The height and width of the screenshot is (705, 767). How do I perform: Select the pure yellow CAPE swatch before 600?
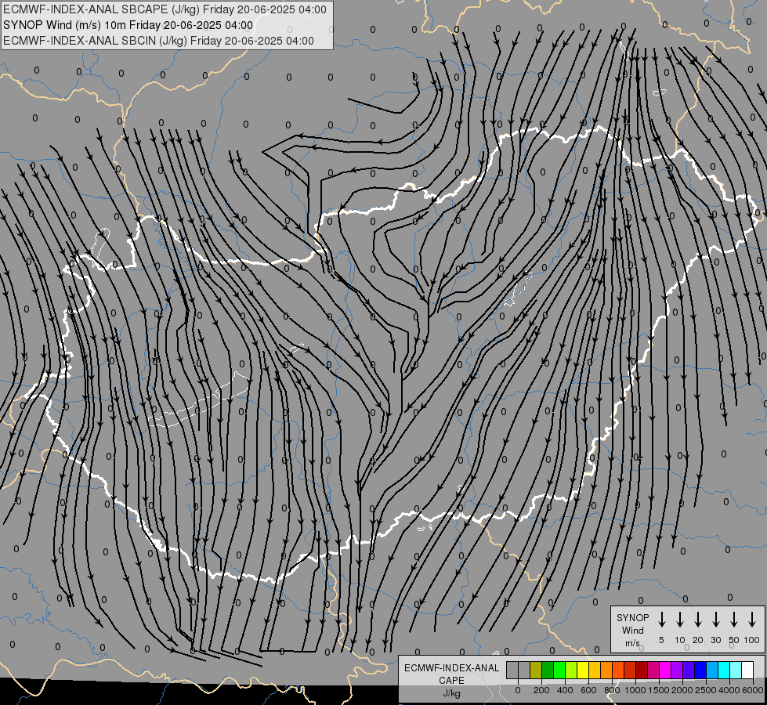583,670
